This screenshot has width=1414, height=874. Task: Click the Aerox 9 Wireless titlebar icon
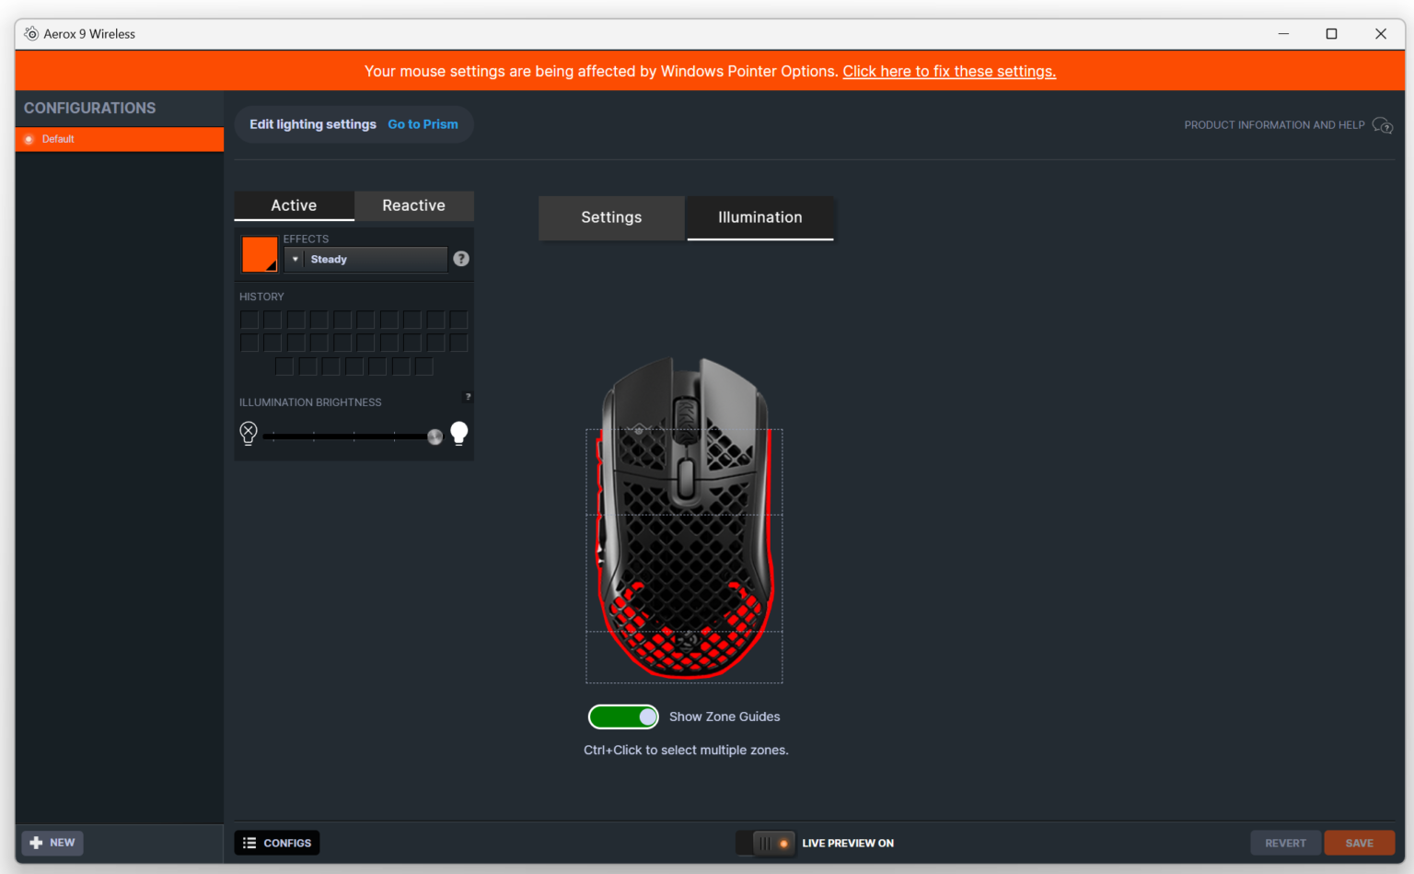29,33
